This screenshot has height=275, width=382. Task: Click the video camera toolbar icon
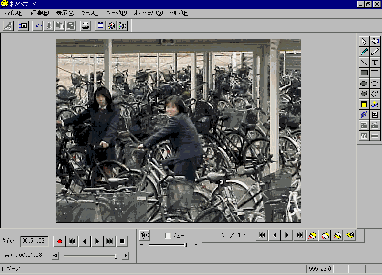(123, 26)
